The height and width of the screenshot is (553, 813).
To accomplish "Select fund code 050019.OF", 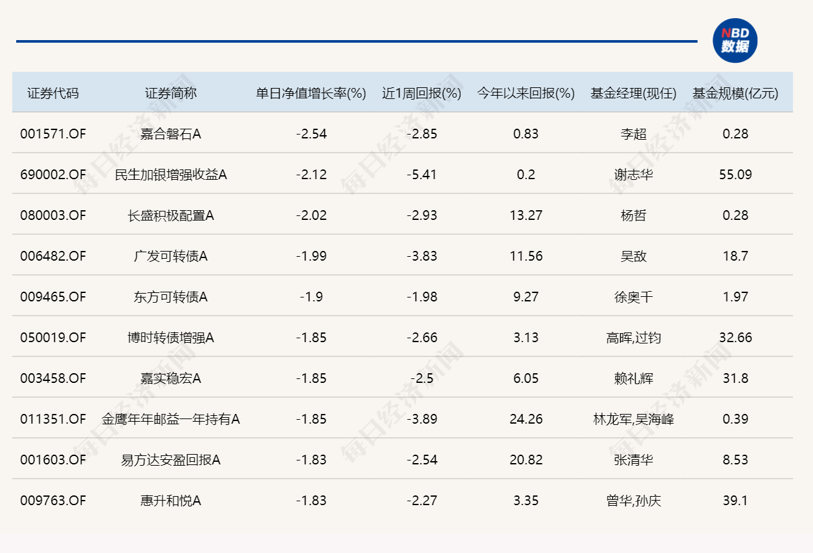I will coord(53,338).
